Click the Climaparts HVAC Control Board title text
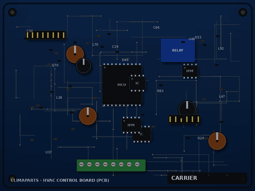The width and height of the screenshot is (255, 191). tap(60, 180)
